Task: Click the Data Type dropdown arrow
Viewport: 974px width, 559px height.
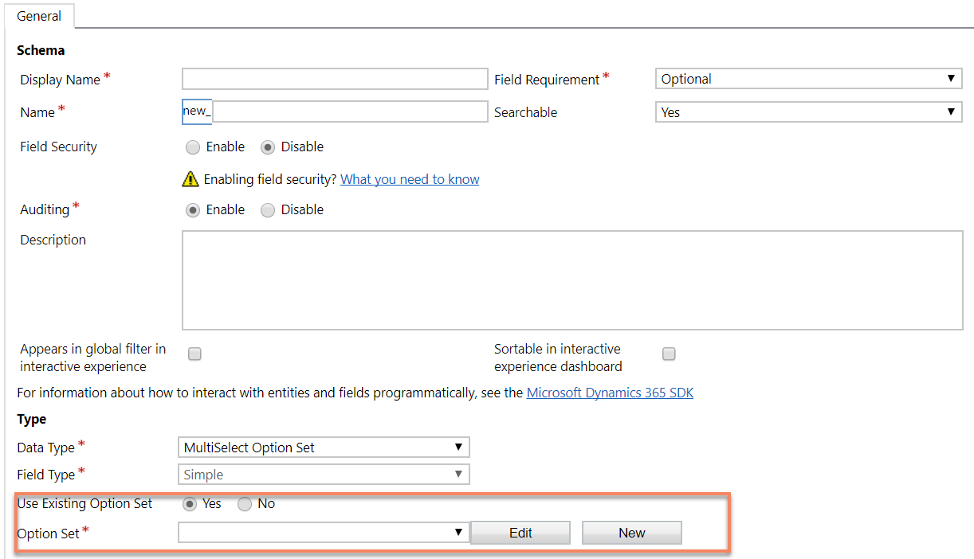Action: pyautogui.click(x=460, y=447)
